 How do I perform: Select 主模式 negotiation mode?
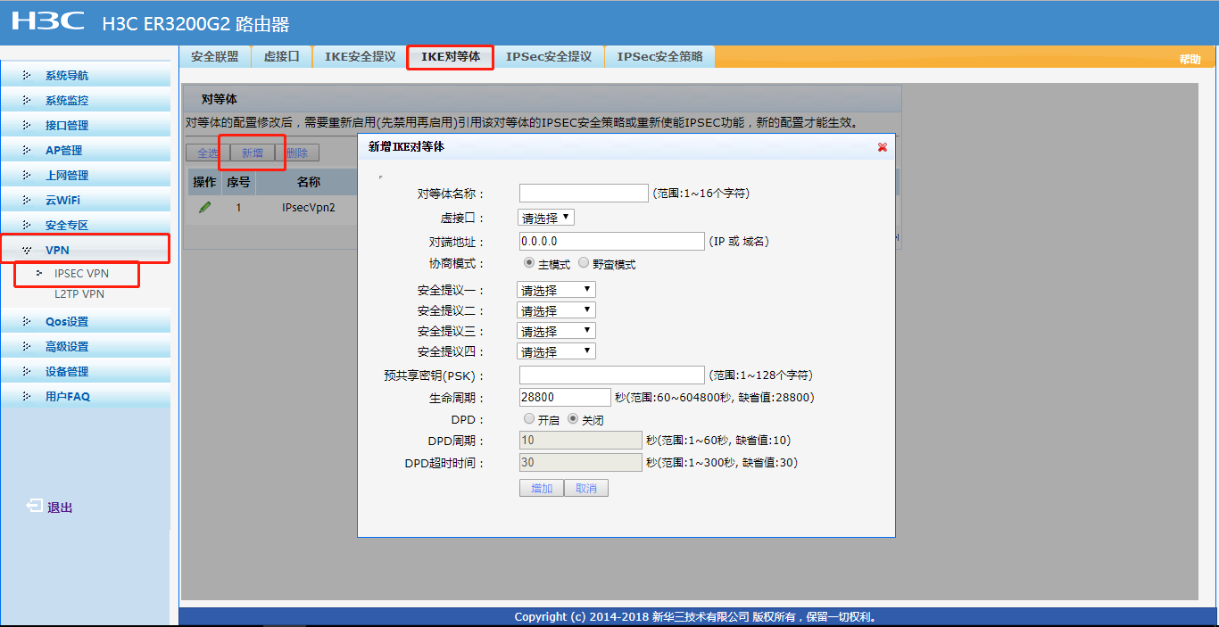click(x=529, y=264)
